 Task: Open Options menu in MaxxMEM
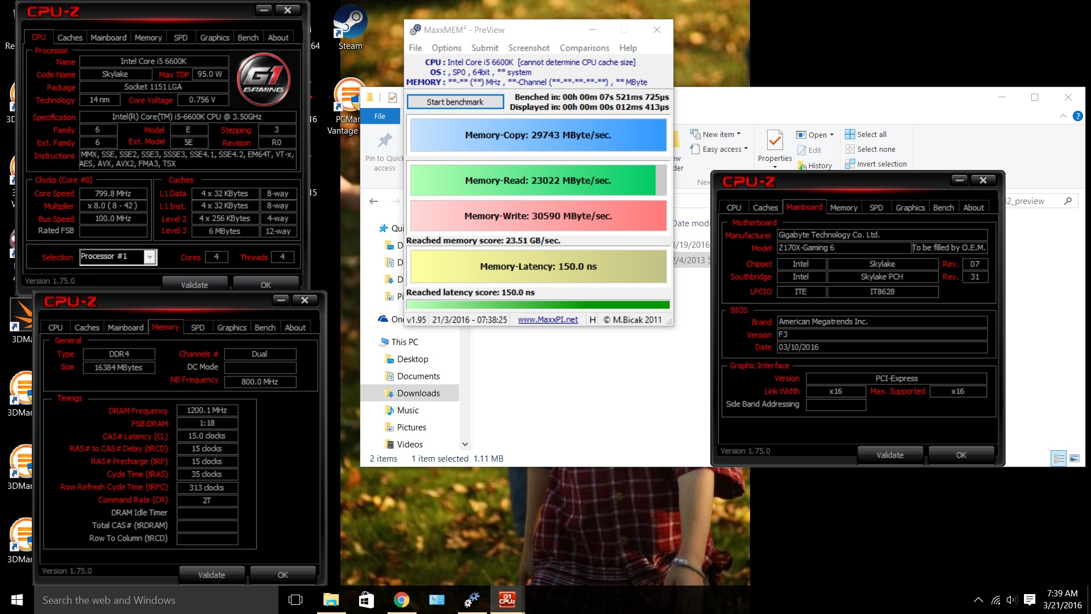[x=446, y=48]
